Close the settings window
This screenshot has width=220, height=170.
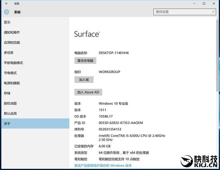(214, 4)
